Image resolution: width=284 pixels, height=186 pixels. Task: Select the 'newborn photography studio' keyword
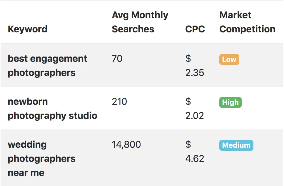click(52, 109)
